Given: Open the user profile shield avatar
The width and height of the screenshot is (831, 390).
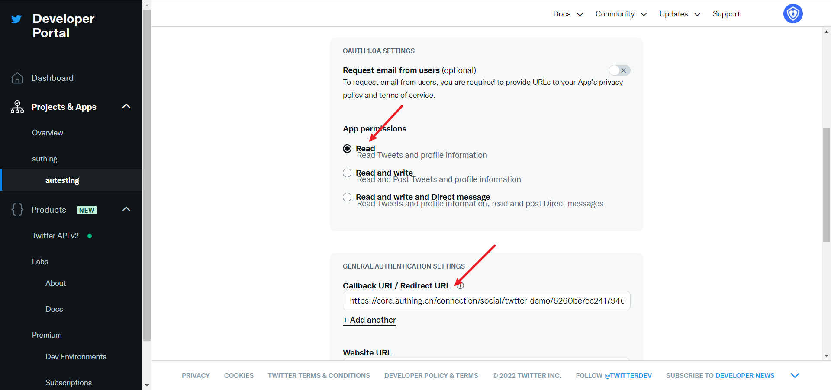Looking at the screenshot, I should pyautogui.click(x=792, y=14).
